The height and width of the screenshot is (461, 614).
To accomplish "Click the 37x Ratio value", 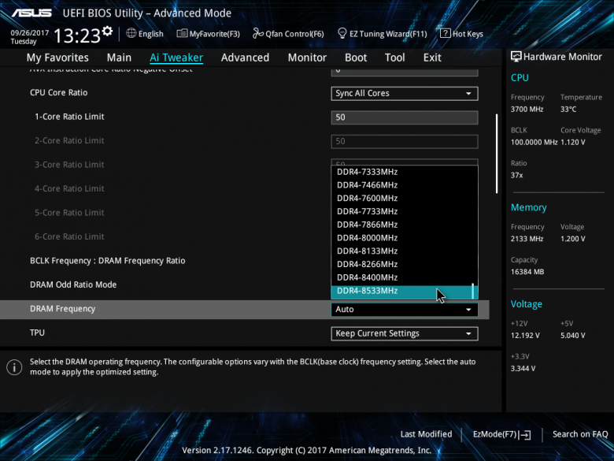I will (x=517, y=175).
